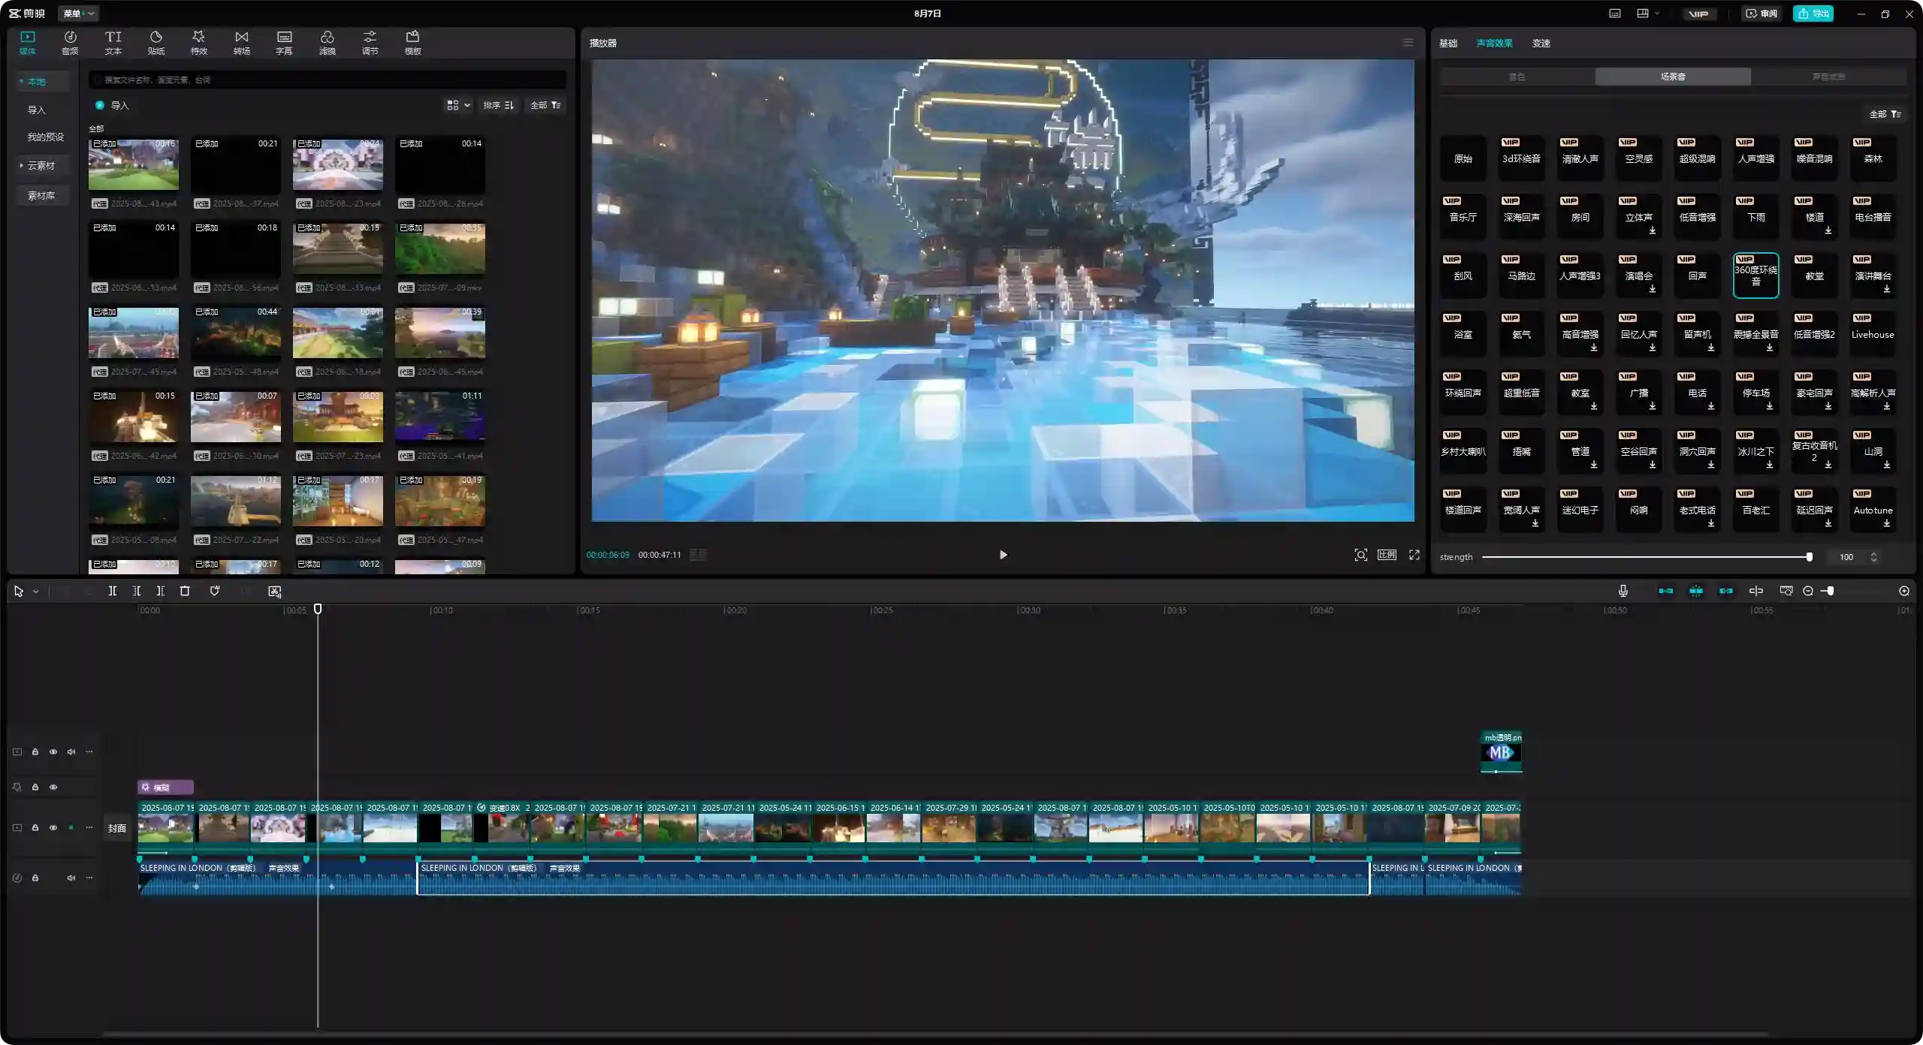Image resolution: width=1923 pixels, height=1045 pixels.
Task: Click the trim left of playhead icon
Action: (x=136, y=591)
